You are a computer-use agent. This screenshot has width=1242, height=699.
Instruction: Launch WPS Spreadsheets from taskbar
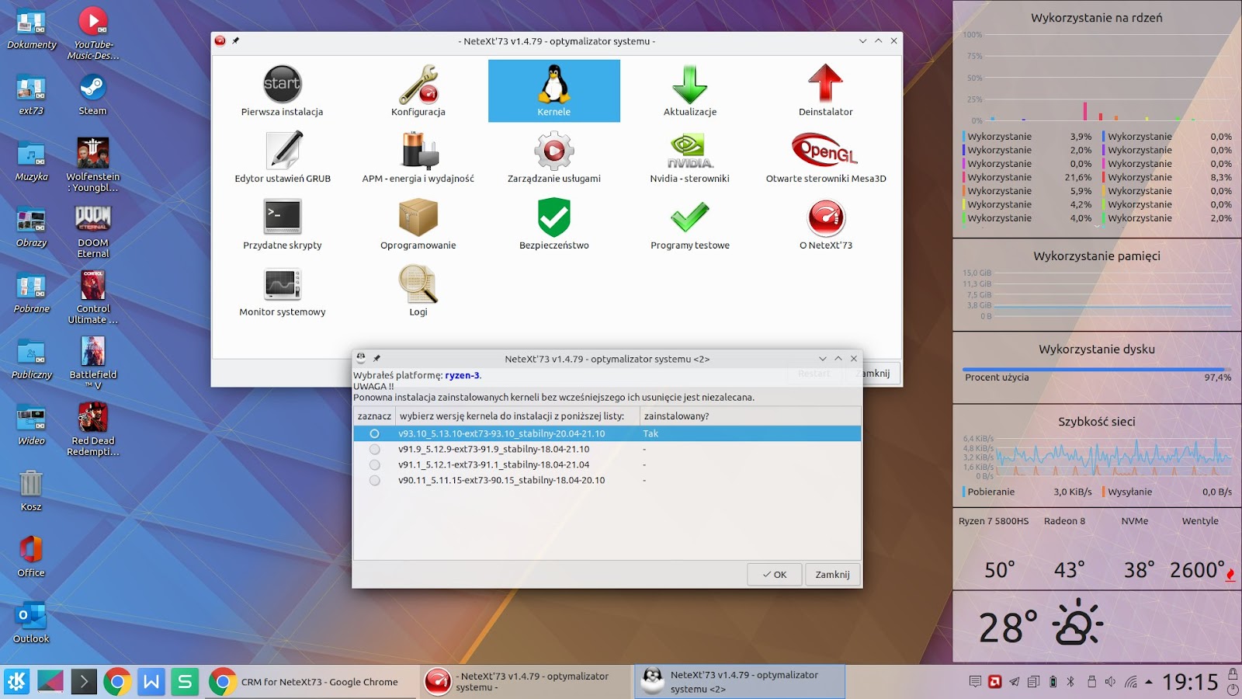185,682
